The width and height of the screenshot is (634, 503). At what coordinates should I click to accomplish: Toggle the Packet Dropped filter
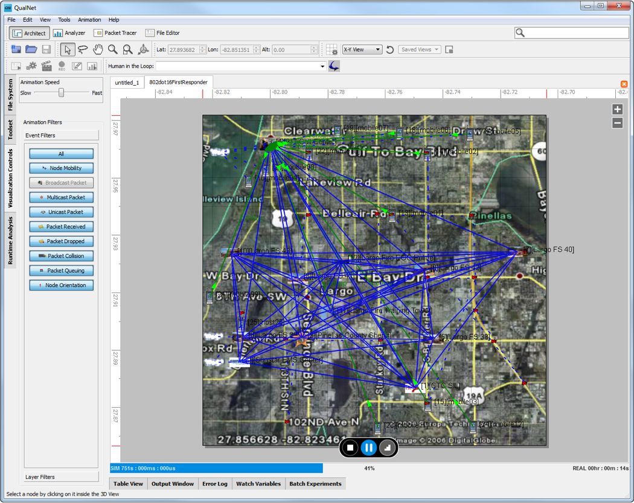[x=61, y=241]
